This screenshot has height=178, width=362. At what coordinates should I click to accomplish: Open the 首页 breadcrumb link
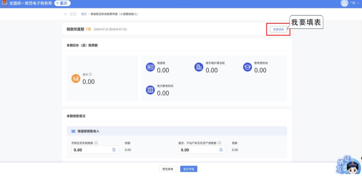84,14
